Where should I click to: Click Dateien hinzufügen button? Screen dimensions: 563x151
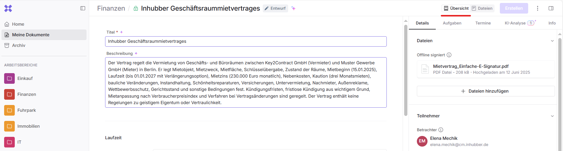coord(486,91)
